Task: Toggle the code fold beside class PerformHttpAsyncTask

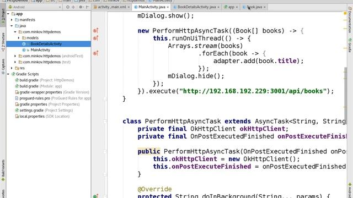Action: [x=105, y=122]
